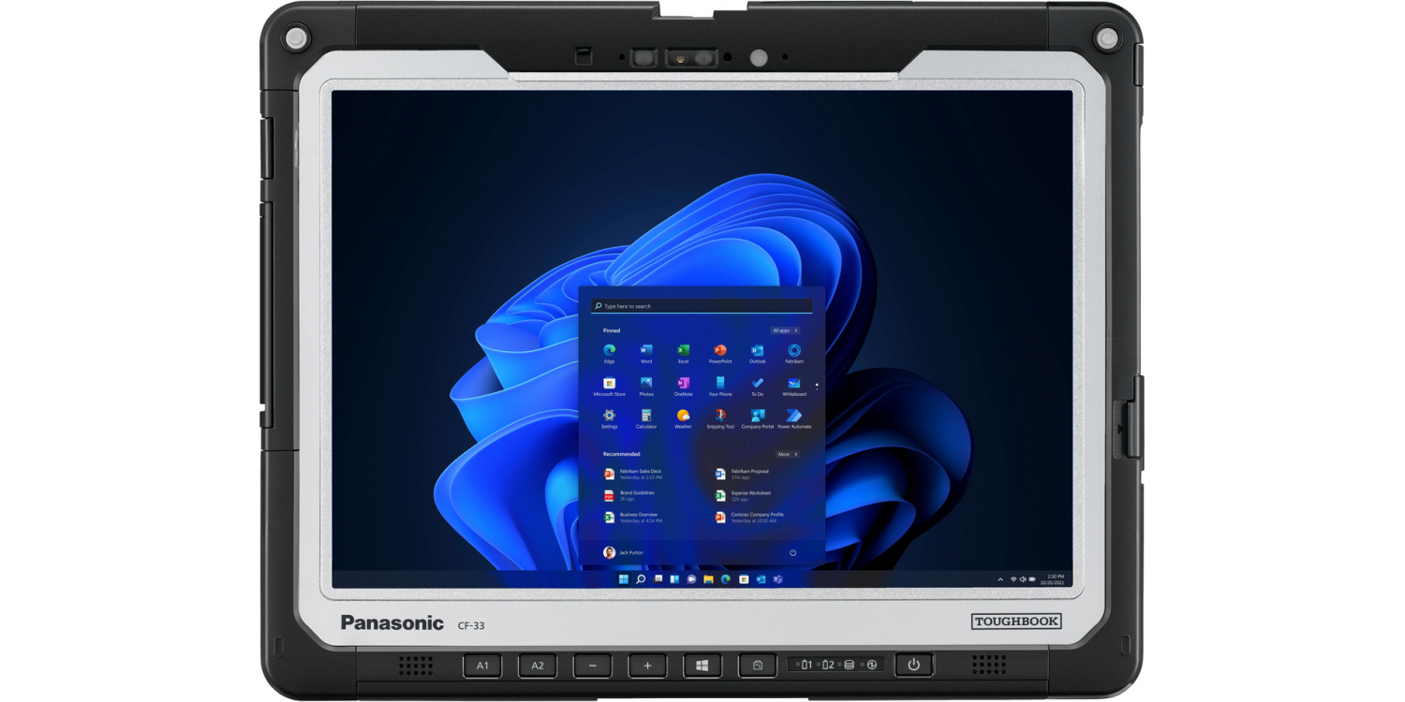The width and height of the screenshot is (1405, 702).
Task: Click More in the Recommended section
Action: tap(787, 454)
